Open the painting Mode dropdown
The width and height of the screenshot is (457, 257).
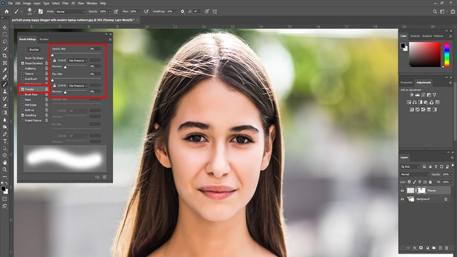point(70,11)
